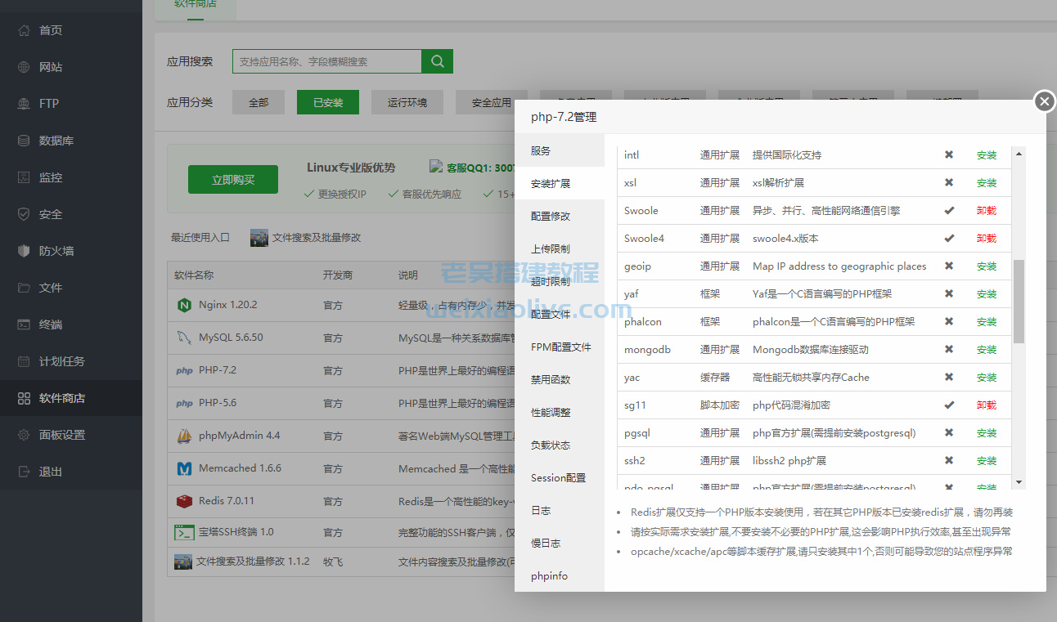
Task: Click the search magnifier icon
Action: click(437, 61)
